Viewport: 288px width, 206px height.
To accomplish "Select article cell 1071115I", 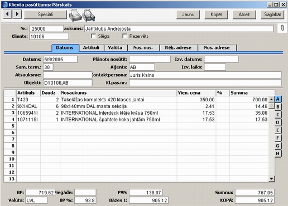I will click(28, 120).
